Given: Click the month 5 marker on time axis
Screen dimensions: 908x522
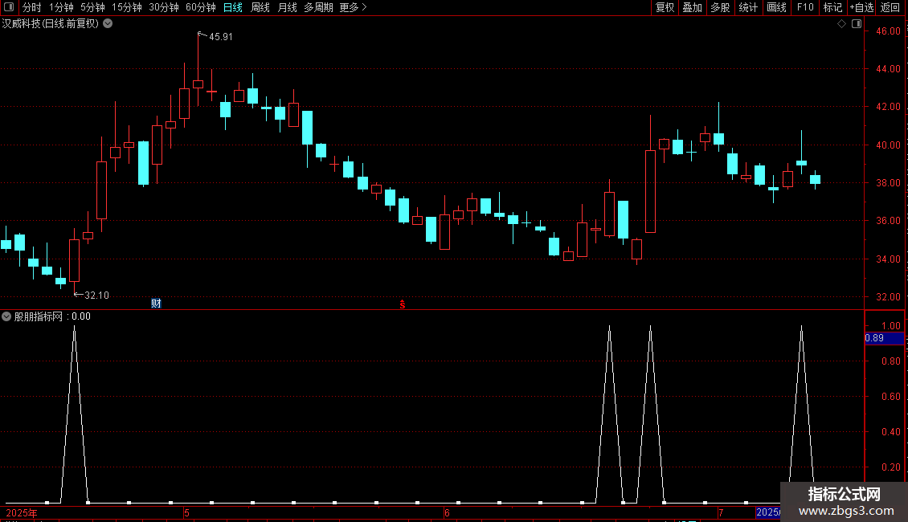Looking at the screenshot, I should click(x=186, y=512).
